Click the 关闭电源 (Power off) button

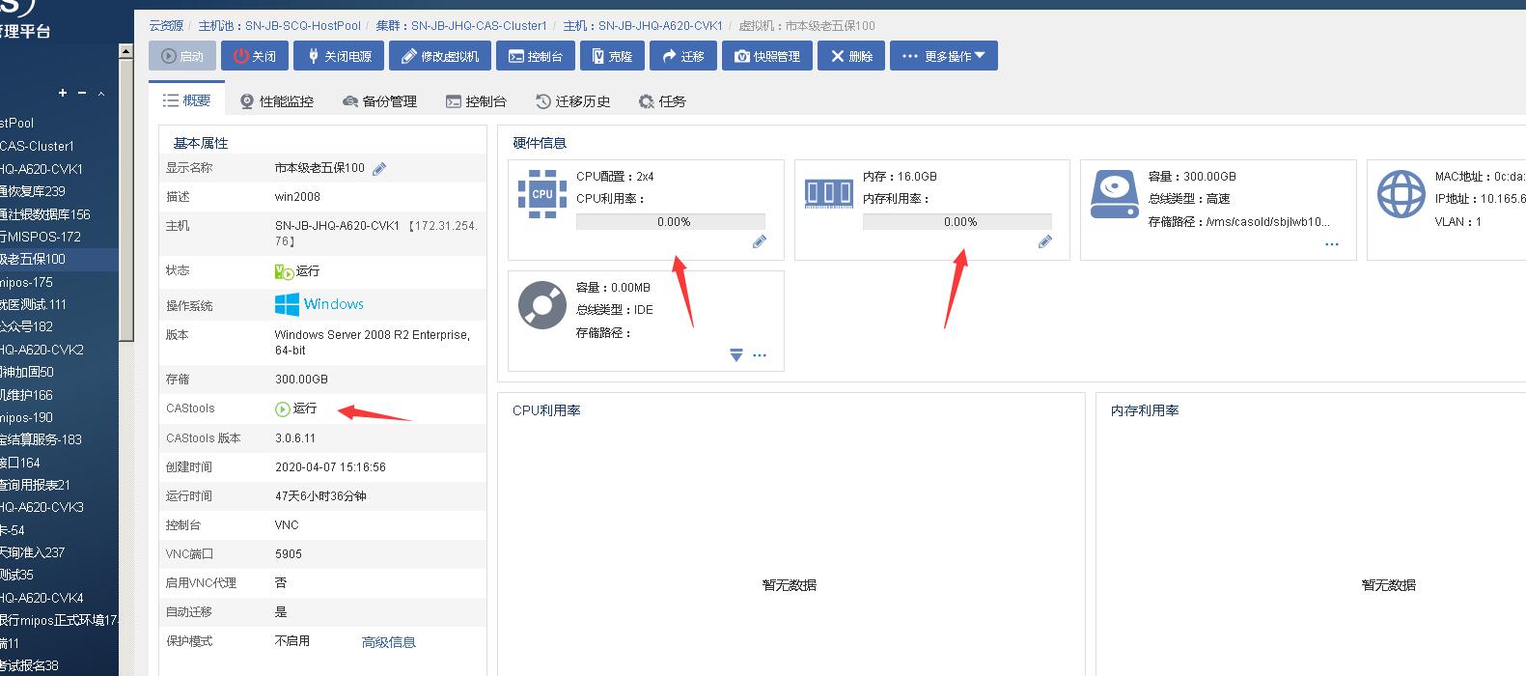tap(339, 56)
